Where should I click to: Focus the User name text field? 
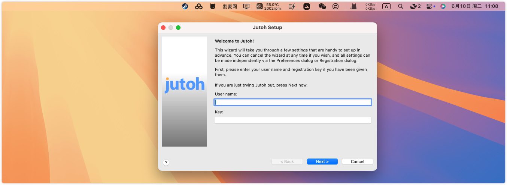pyautogui.click(x=292, y=102)
